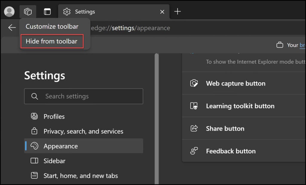Screen dimensions: 306x185
Task: Click the Privacy lock icon
Action: [34, 131]
